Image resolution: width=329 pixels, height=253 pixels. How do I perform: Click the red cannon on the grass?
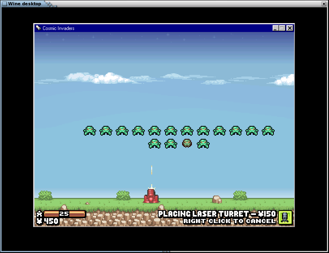[x=151, y=196]
